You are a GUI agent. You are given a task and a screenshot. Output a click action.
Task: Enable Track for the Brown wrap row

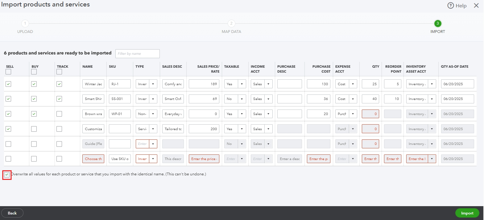pos(59,114)
